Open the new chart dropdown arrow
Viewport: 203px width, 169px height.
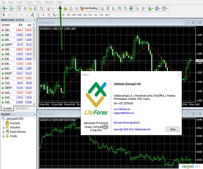tap(7, 8)
